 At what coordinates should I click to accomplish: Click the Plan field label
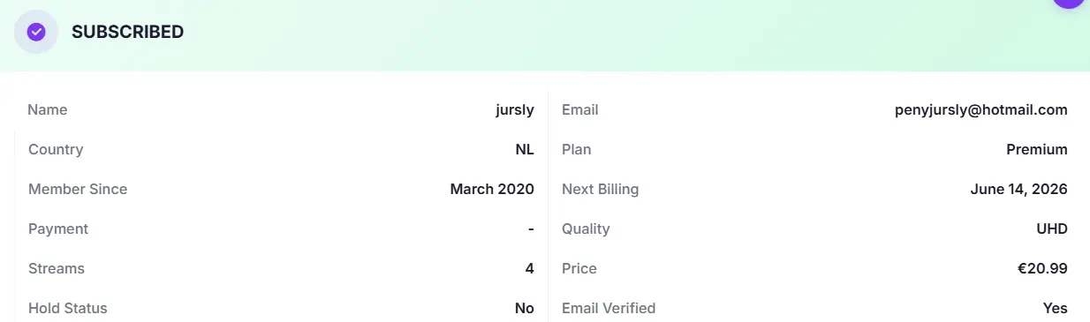(x=577, y=150)
